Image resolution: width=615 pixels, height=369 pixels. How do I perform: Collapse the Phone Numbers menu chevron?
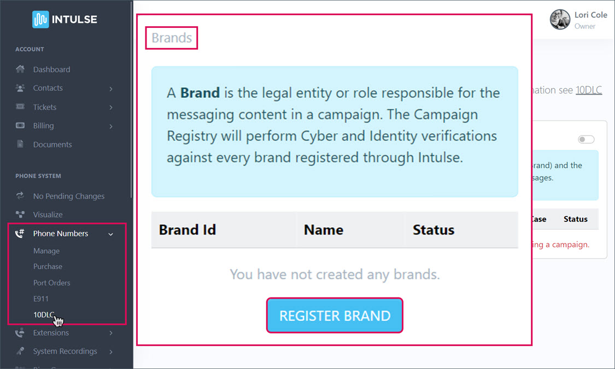pyautogui.click(x=111, y=234)
